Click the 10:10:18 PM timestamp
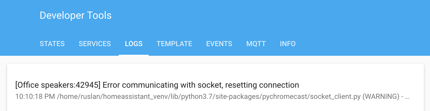 [35, 97]
